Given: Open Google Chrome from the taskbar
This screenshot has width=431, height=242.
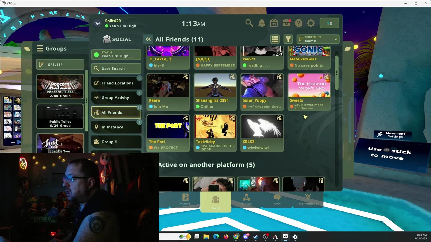Looking at the screenshot, I should click(236, 237).
